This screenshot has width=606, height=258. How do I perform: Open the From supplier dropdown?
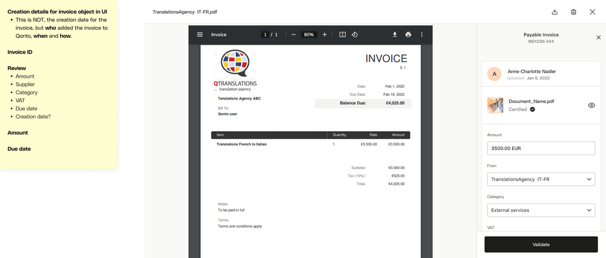click(540, 179)
